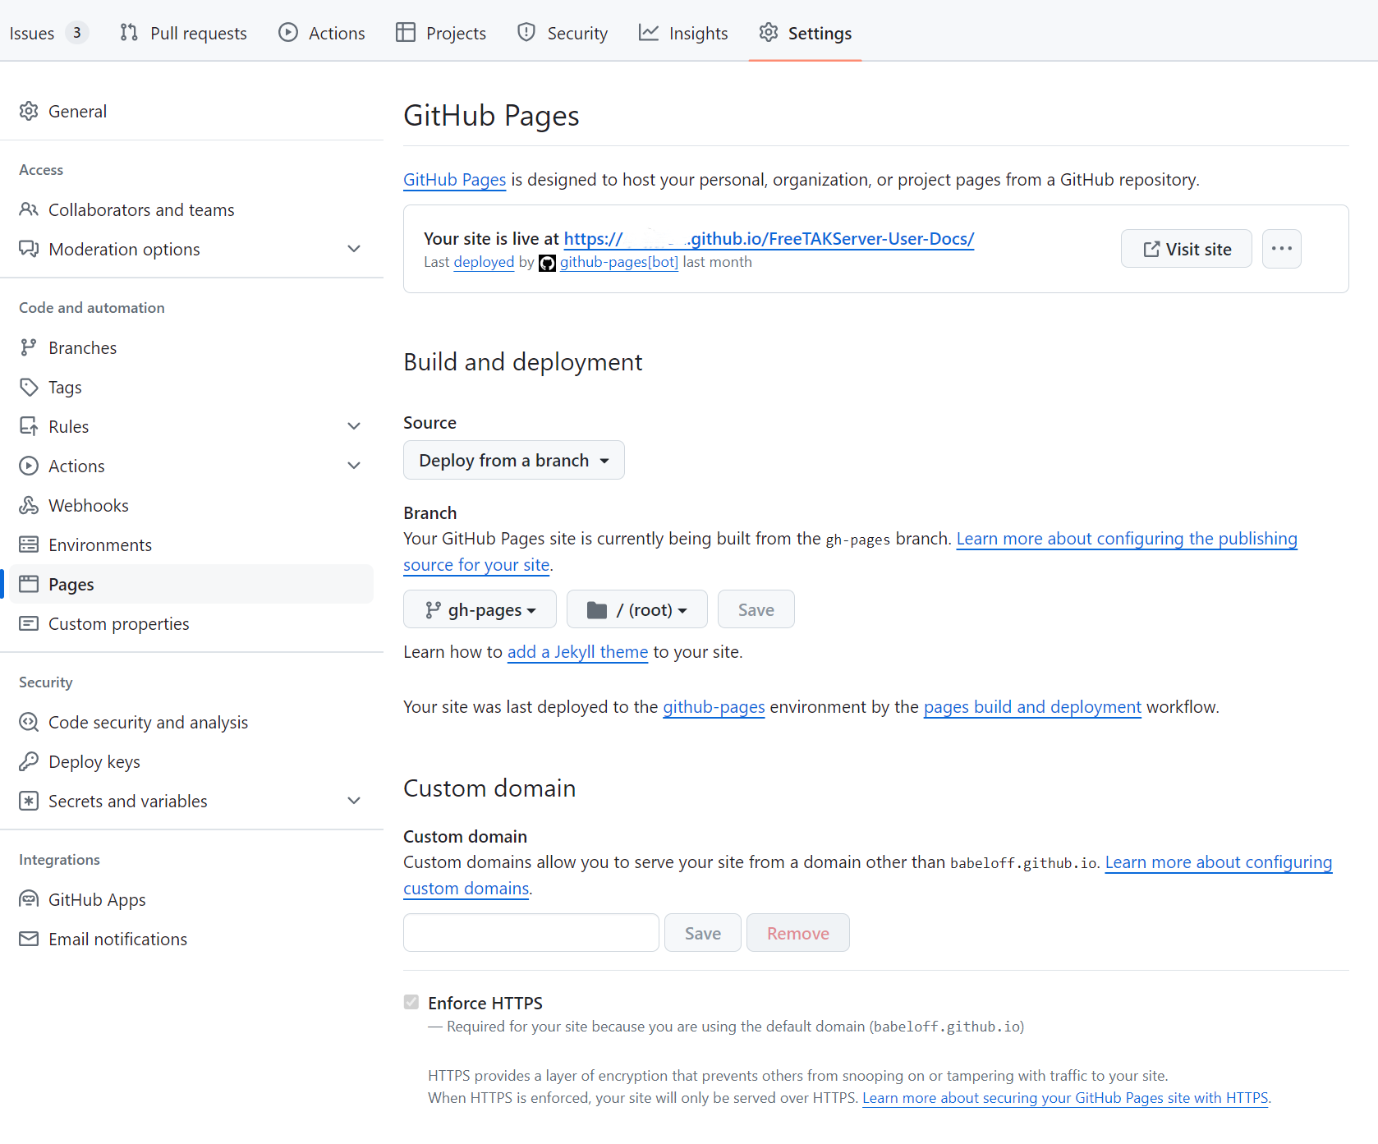Open the live site github.io URL link
The image size is (1378, 1144).
tap(769, 239)
